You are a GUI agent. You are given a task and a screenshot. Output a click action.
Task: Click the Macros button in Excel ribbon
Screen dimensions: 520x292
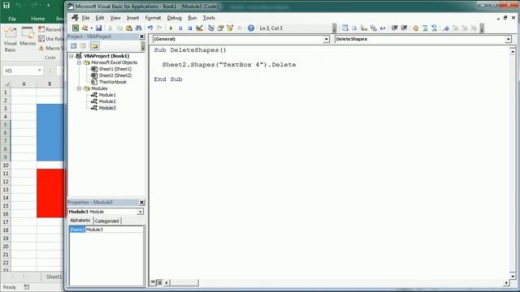[x=28, y=36]
